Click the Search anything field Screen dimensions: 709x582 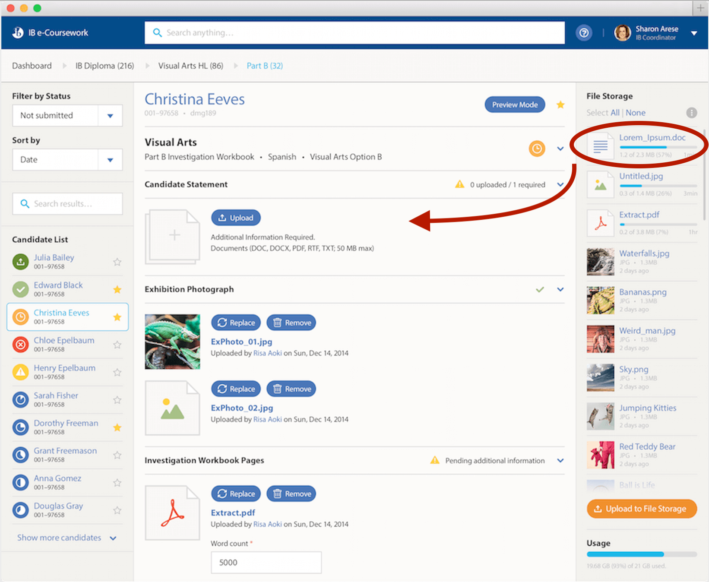(x=354, y=33)
